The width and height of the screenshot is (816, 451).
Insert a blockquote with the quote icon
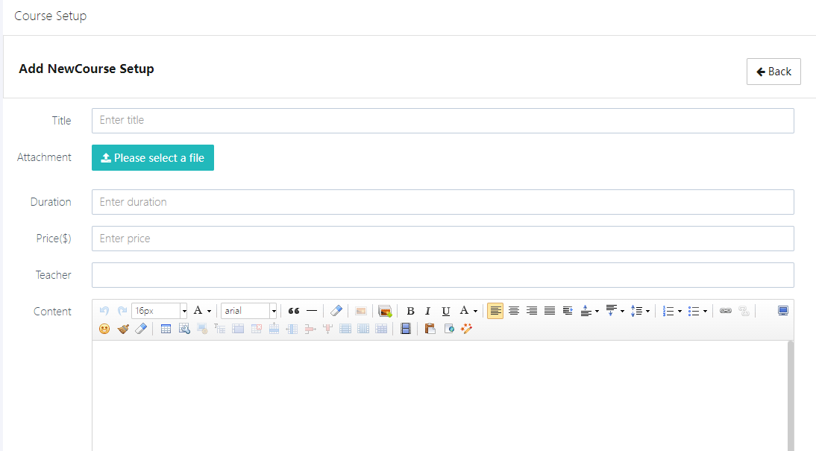pyautogui.click(x=294, y=311)
